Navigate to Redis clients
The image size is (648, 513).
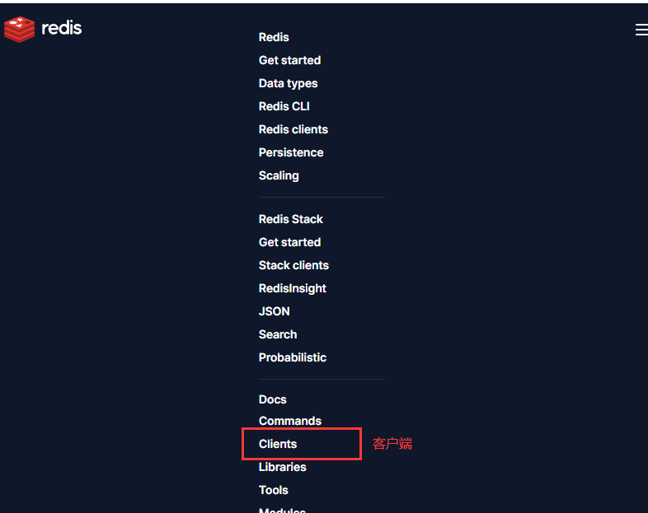293,129
